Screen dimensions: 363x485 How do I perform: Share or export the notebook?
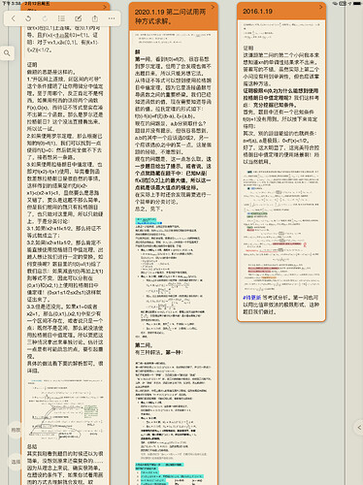tap(95, 18)
